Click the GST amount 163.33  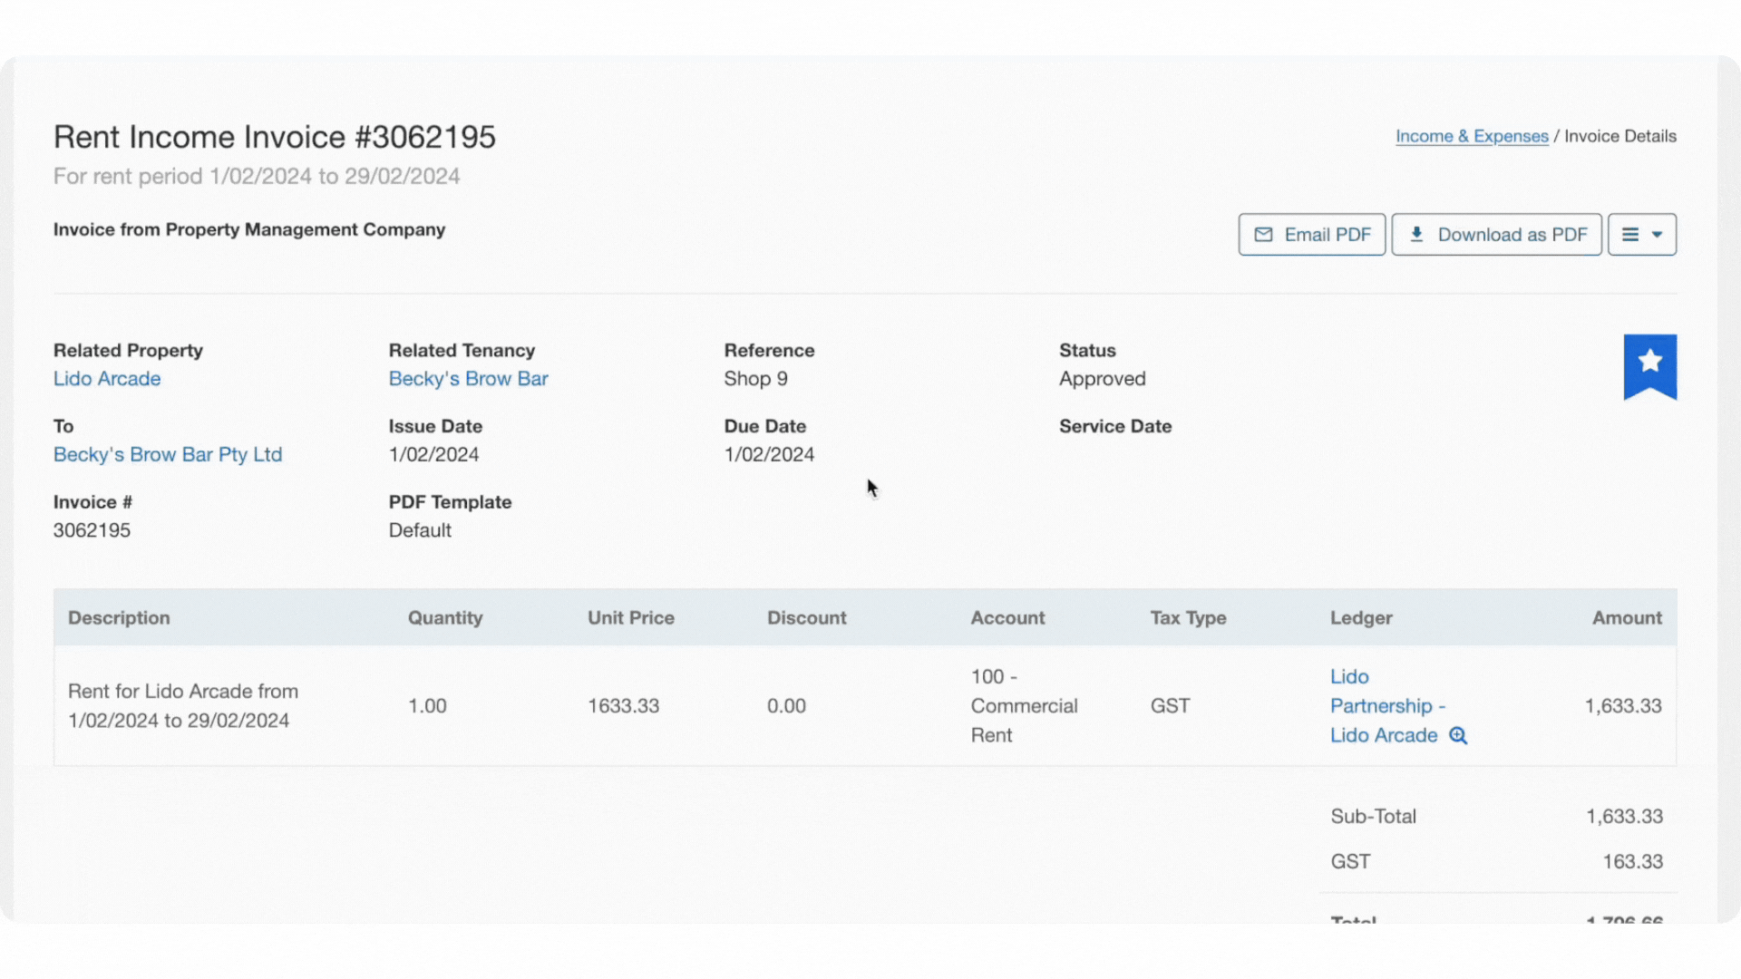[1632, 862]
